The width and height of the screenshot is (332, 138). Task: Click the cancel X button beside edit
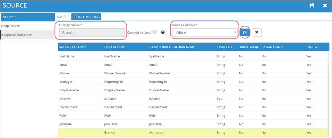pyautogui.click(x=257, y=33)
